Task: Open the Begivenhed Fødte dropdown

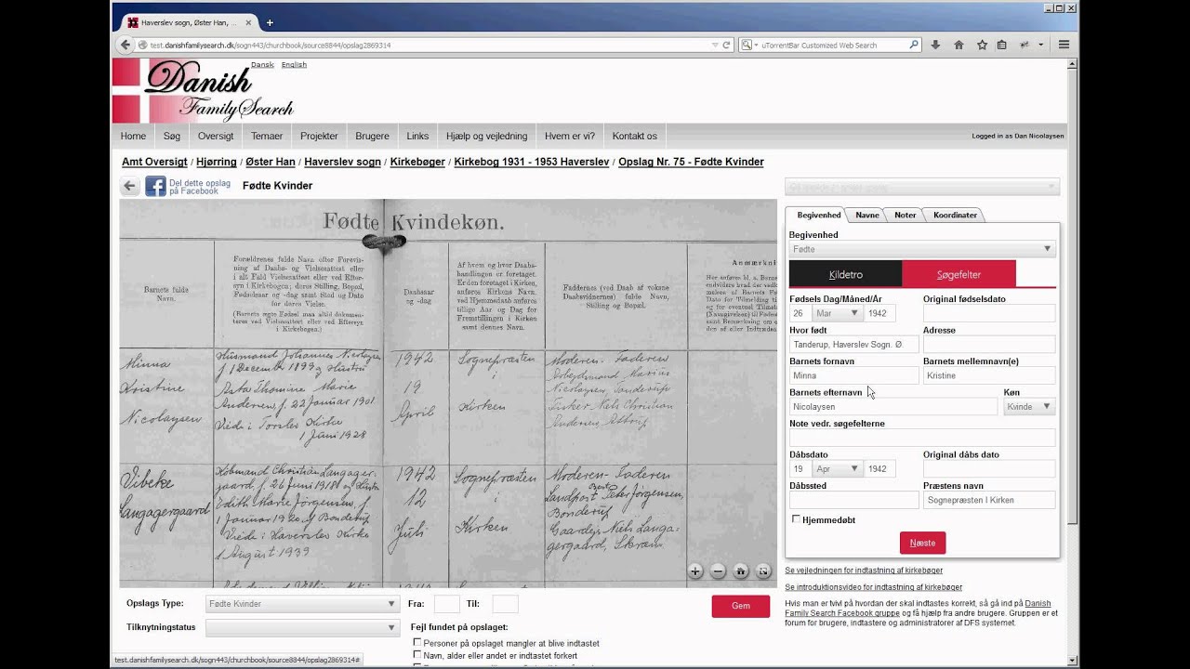Action: point(922,249)
